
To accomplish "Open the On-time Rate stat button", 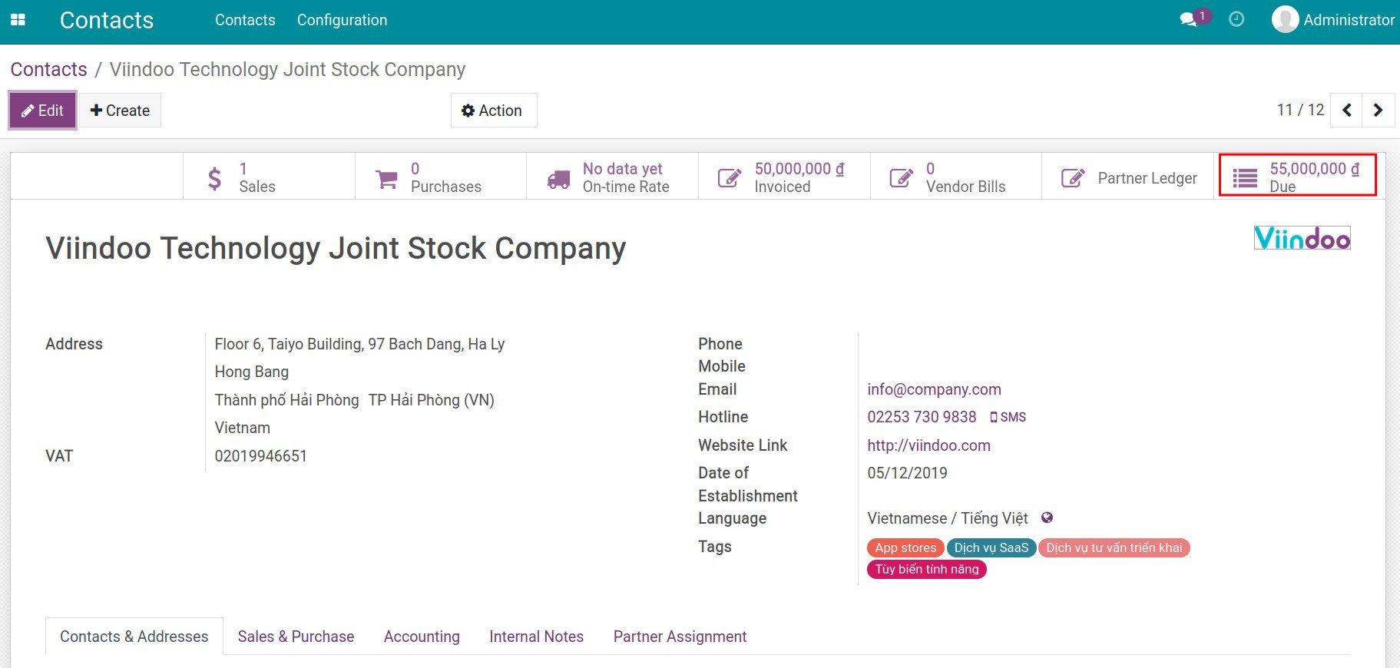I will tap(612, 177).
